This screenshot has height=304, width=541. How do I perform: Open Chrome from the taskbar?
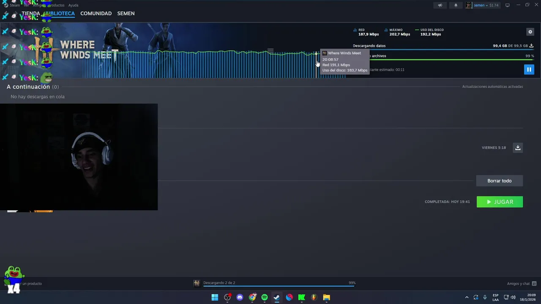pos(252,297)
